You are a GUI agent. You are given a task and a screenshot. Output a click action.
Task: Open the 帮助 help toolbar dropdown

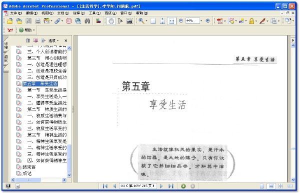click(27, 30)
